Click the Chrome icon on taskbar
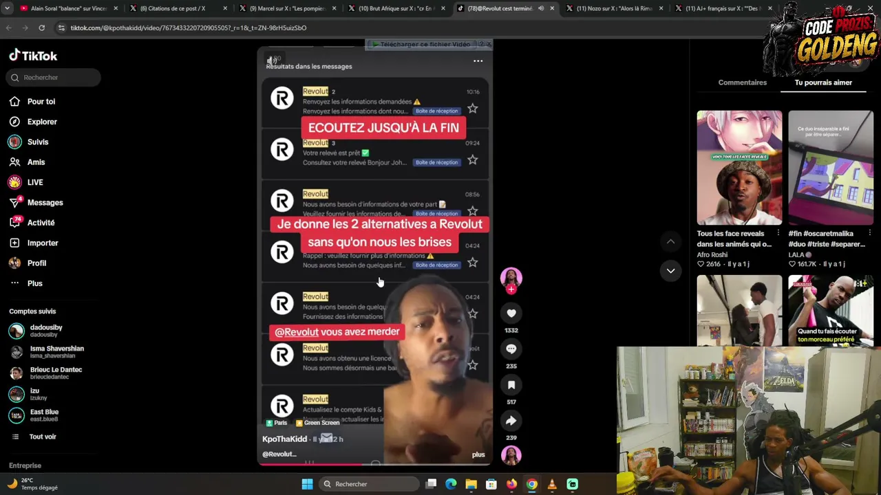 (x=531, y=484)
